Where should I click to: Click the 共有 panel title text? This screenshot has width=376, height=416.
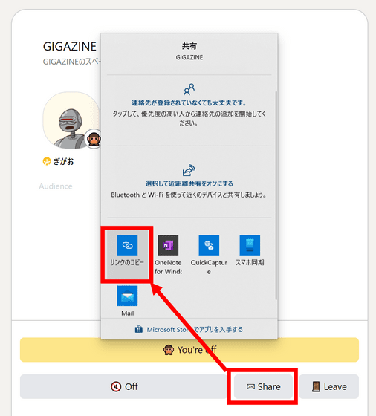(189, 46)
